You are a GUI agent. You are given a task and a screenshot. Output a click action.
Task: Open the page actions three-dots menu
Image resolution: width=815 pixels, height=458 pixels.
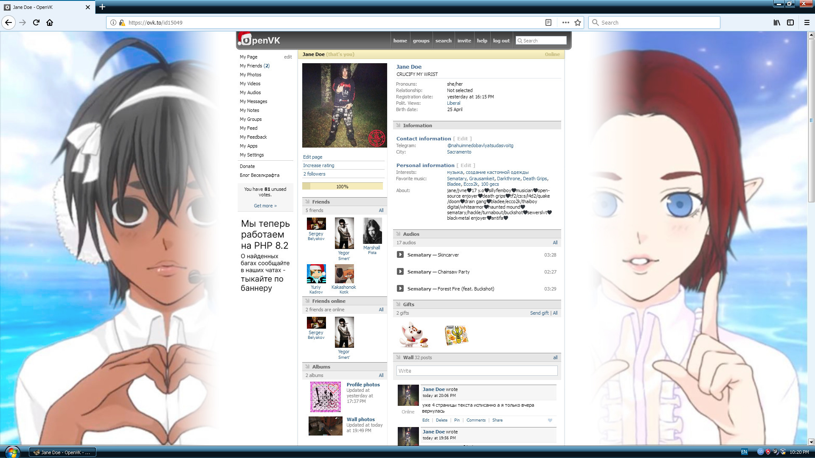click(565, 22)
